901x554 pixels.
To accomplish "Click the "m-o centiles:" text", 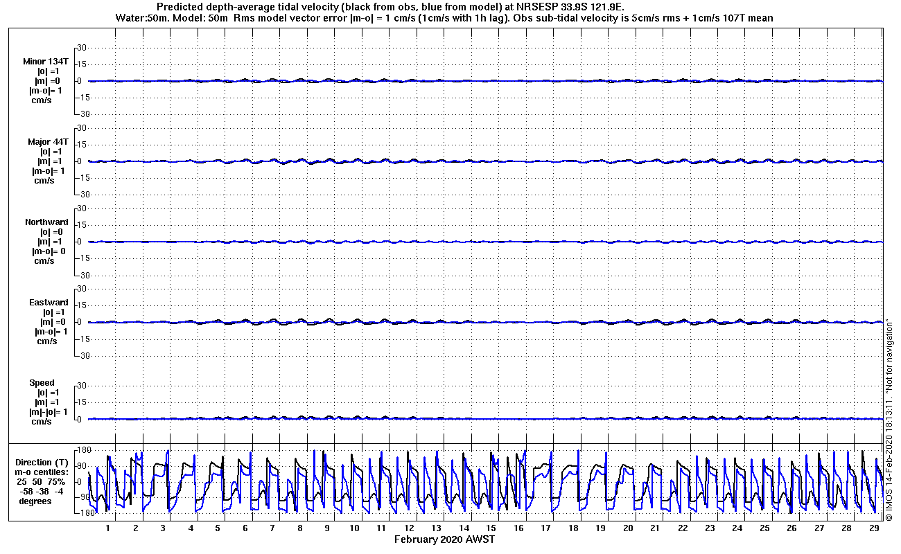I will click(x=43, y=472).
